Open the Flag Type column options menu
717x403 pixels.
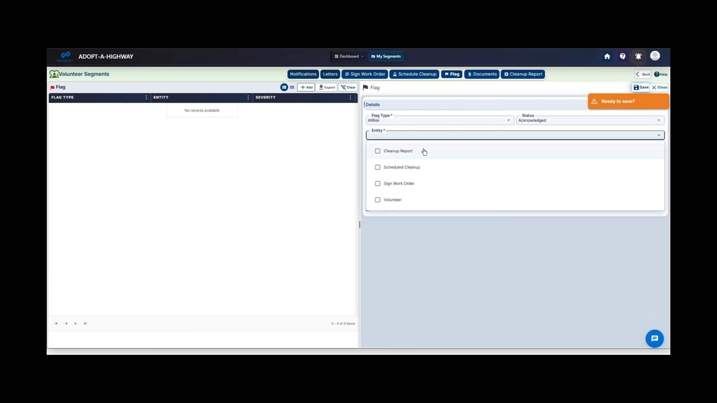pos(146,97)
